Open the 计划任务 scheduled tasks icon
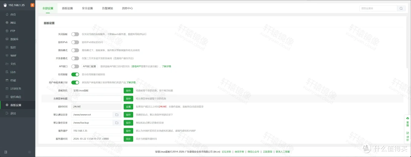 pos(7,89)
